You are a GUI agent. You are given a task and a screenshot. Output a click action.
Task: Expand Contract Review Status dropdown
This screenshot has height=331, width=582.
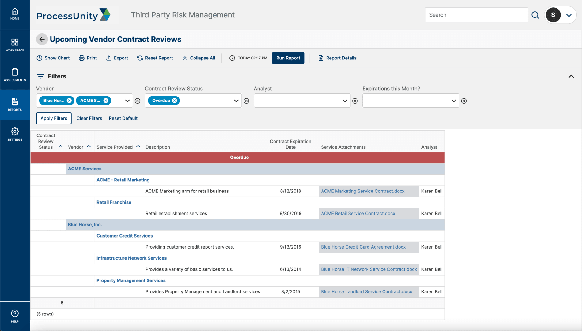coord(236,101)
